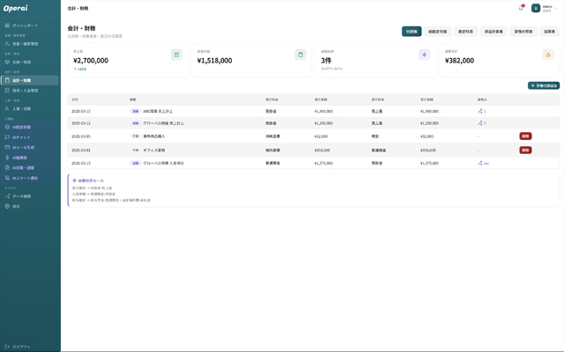Switch to the 総勘定元帳 tab
Screen dimensions: 564x352
tap(437, 32)
